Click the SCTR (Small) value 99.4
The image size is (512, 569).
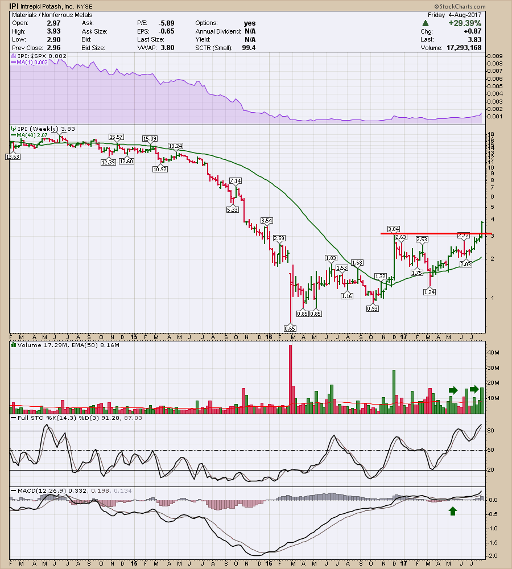pyautogui.click(x=249, y=48)
